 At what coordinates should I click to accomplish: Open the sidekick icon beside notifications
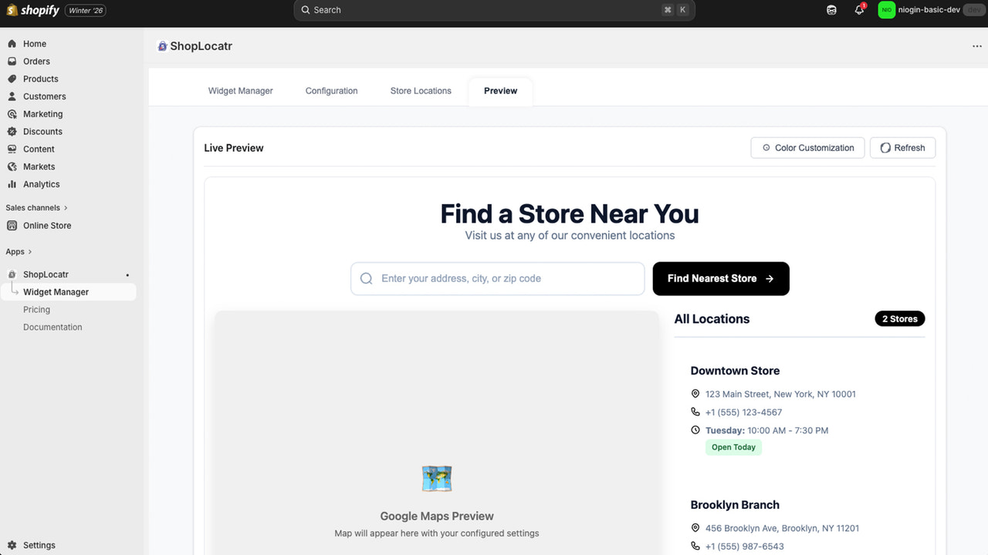831,10
